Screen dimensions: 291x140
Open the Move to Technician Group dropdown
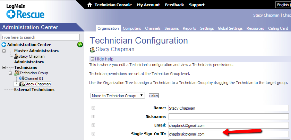(118, 96)
